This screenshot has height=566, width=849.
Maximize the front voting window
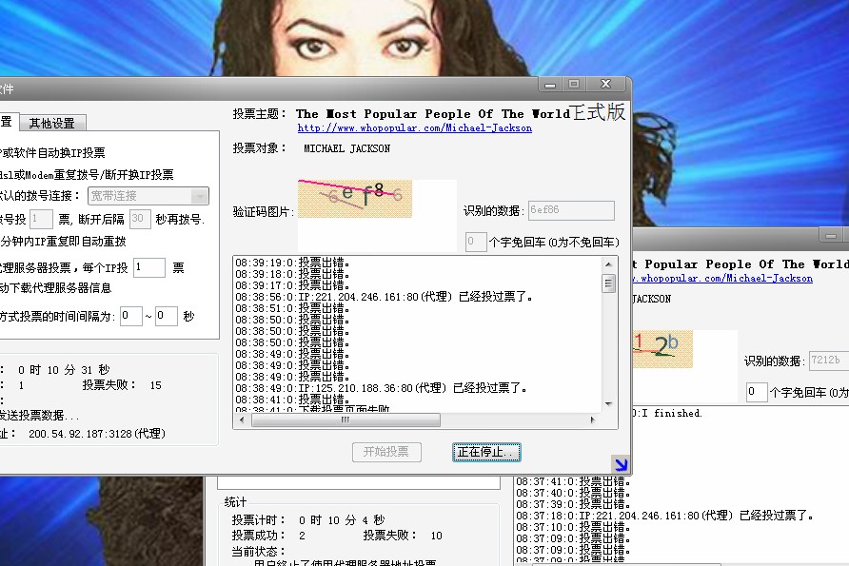click(x=574, y=85)
